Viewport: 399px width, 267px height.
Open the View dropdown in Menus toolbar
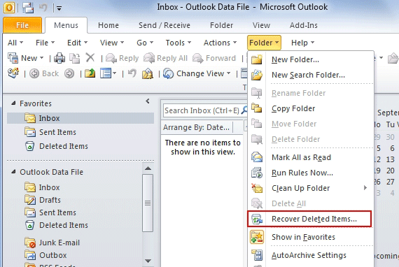(x=112, y=43)
